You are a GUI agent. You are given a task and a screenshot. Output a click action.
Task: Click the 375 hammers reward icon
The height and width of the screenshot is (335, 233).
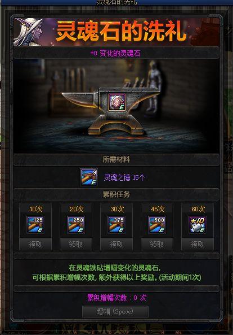pos(116,224)
